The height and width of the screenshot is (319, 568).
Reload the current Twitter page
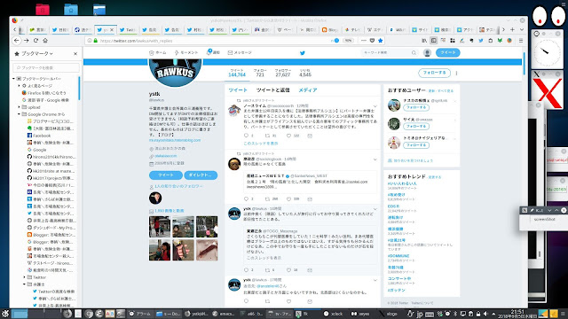(35, 41)
